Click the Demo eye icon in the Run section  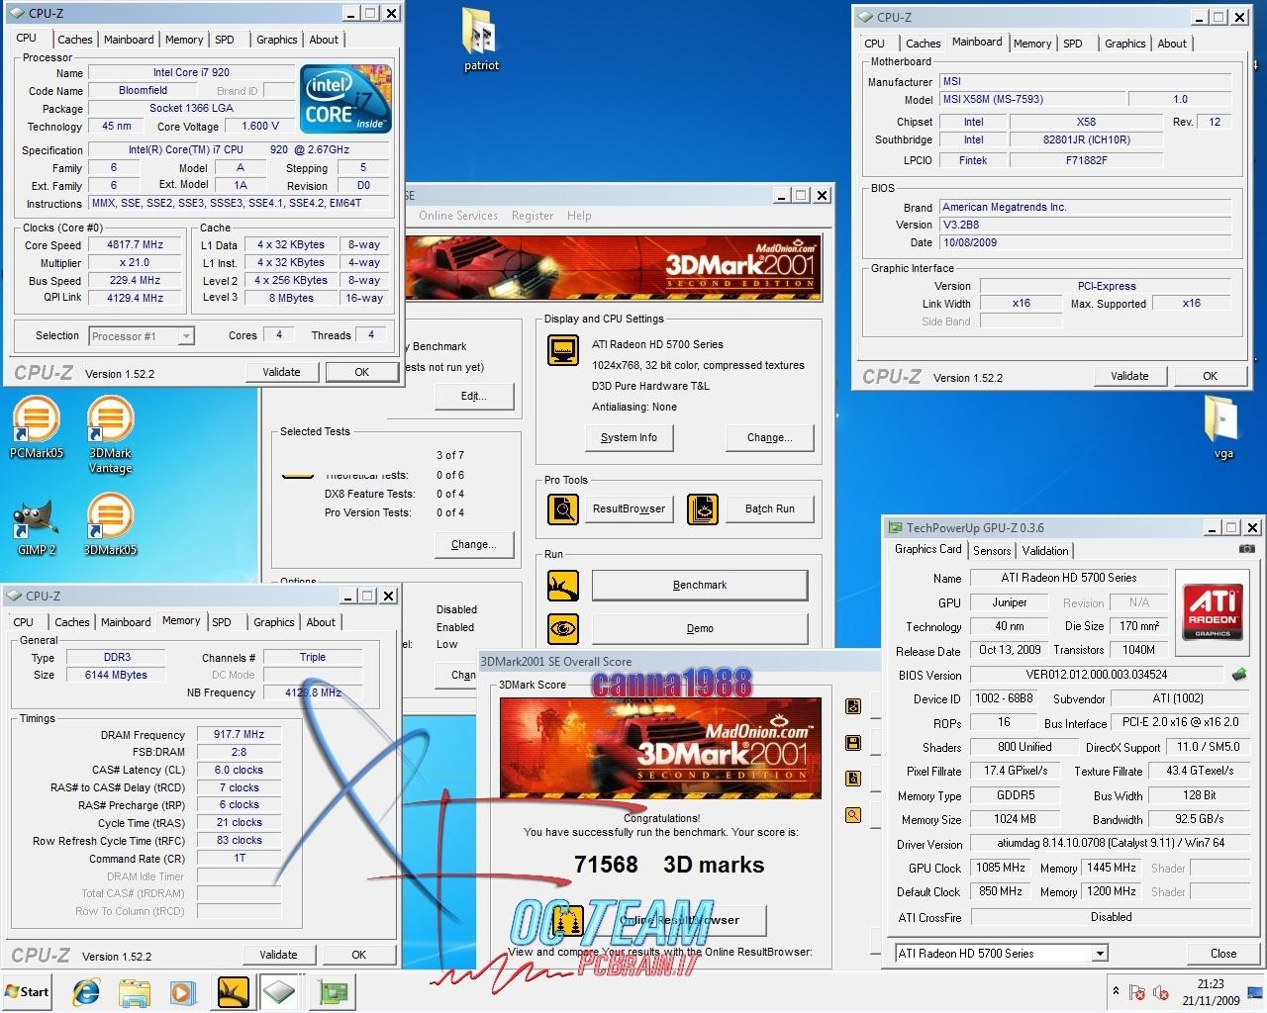click(x=563, y=628)
